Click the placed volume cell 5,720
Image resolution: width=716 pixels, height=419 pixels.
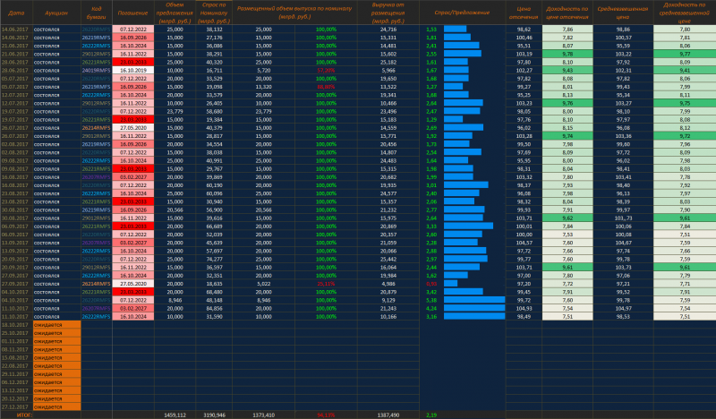pos(263,69)
